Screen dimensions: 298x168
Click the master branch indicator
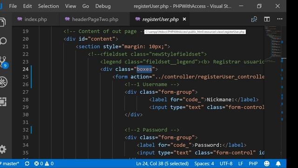click(x=10, y=163)
